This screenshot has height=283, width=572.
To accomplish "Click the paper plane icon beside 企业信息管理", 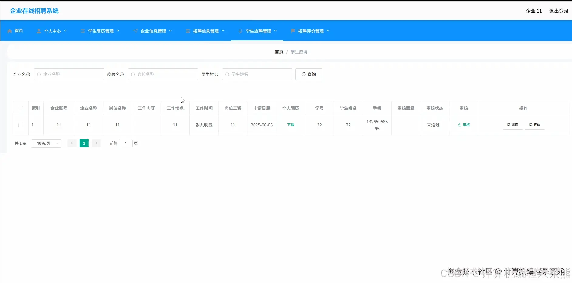I will 136,31.
